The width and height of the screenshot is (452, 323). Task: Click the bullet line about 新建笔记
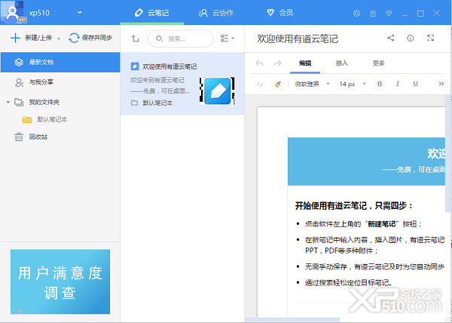363,224
